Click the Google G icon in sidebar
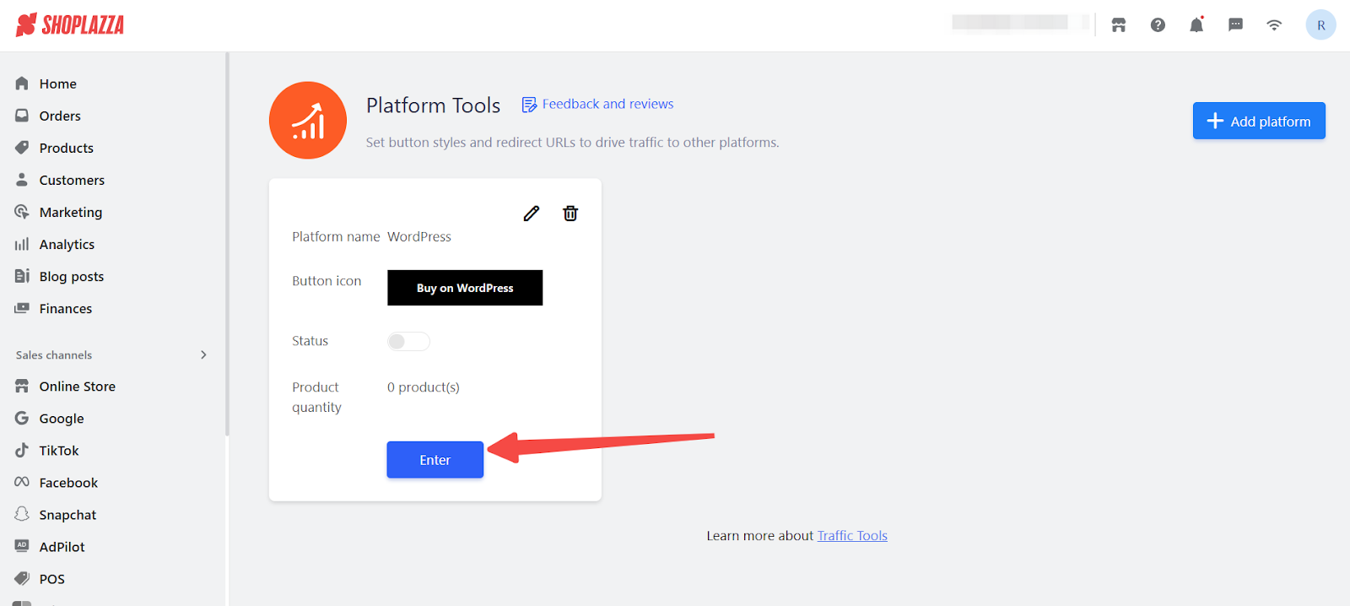The image size is (1350, 606). coord(22,418)
